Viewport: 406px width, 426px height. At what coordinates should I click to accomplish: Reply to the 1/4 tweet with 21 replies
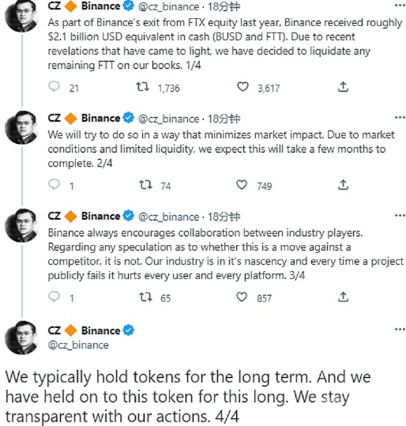(x=54, y=87)
